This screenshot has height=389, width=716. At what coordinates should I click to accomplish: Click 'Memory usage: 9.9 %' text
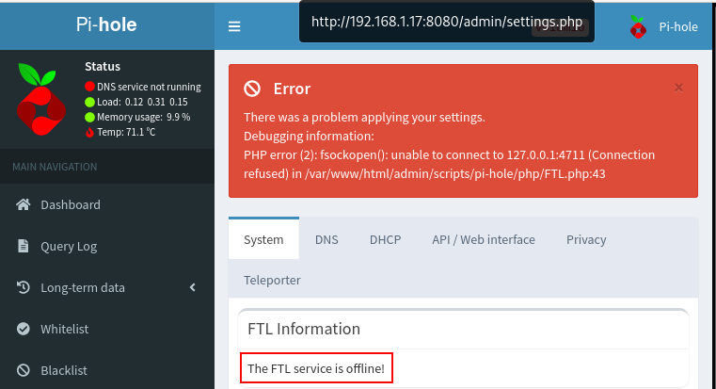click(x=143, y=117)
